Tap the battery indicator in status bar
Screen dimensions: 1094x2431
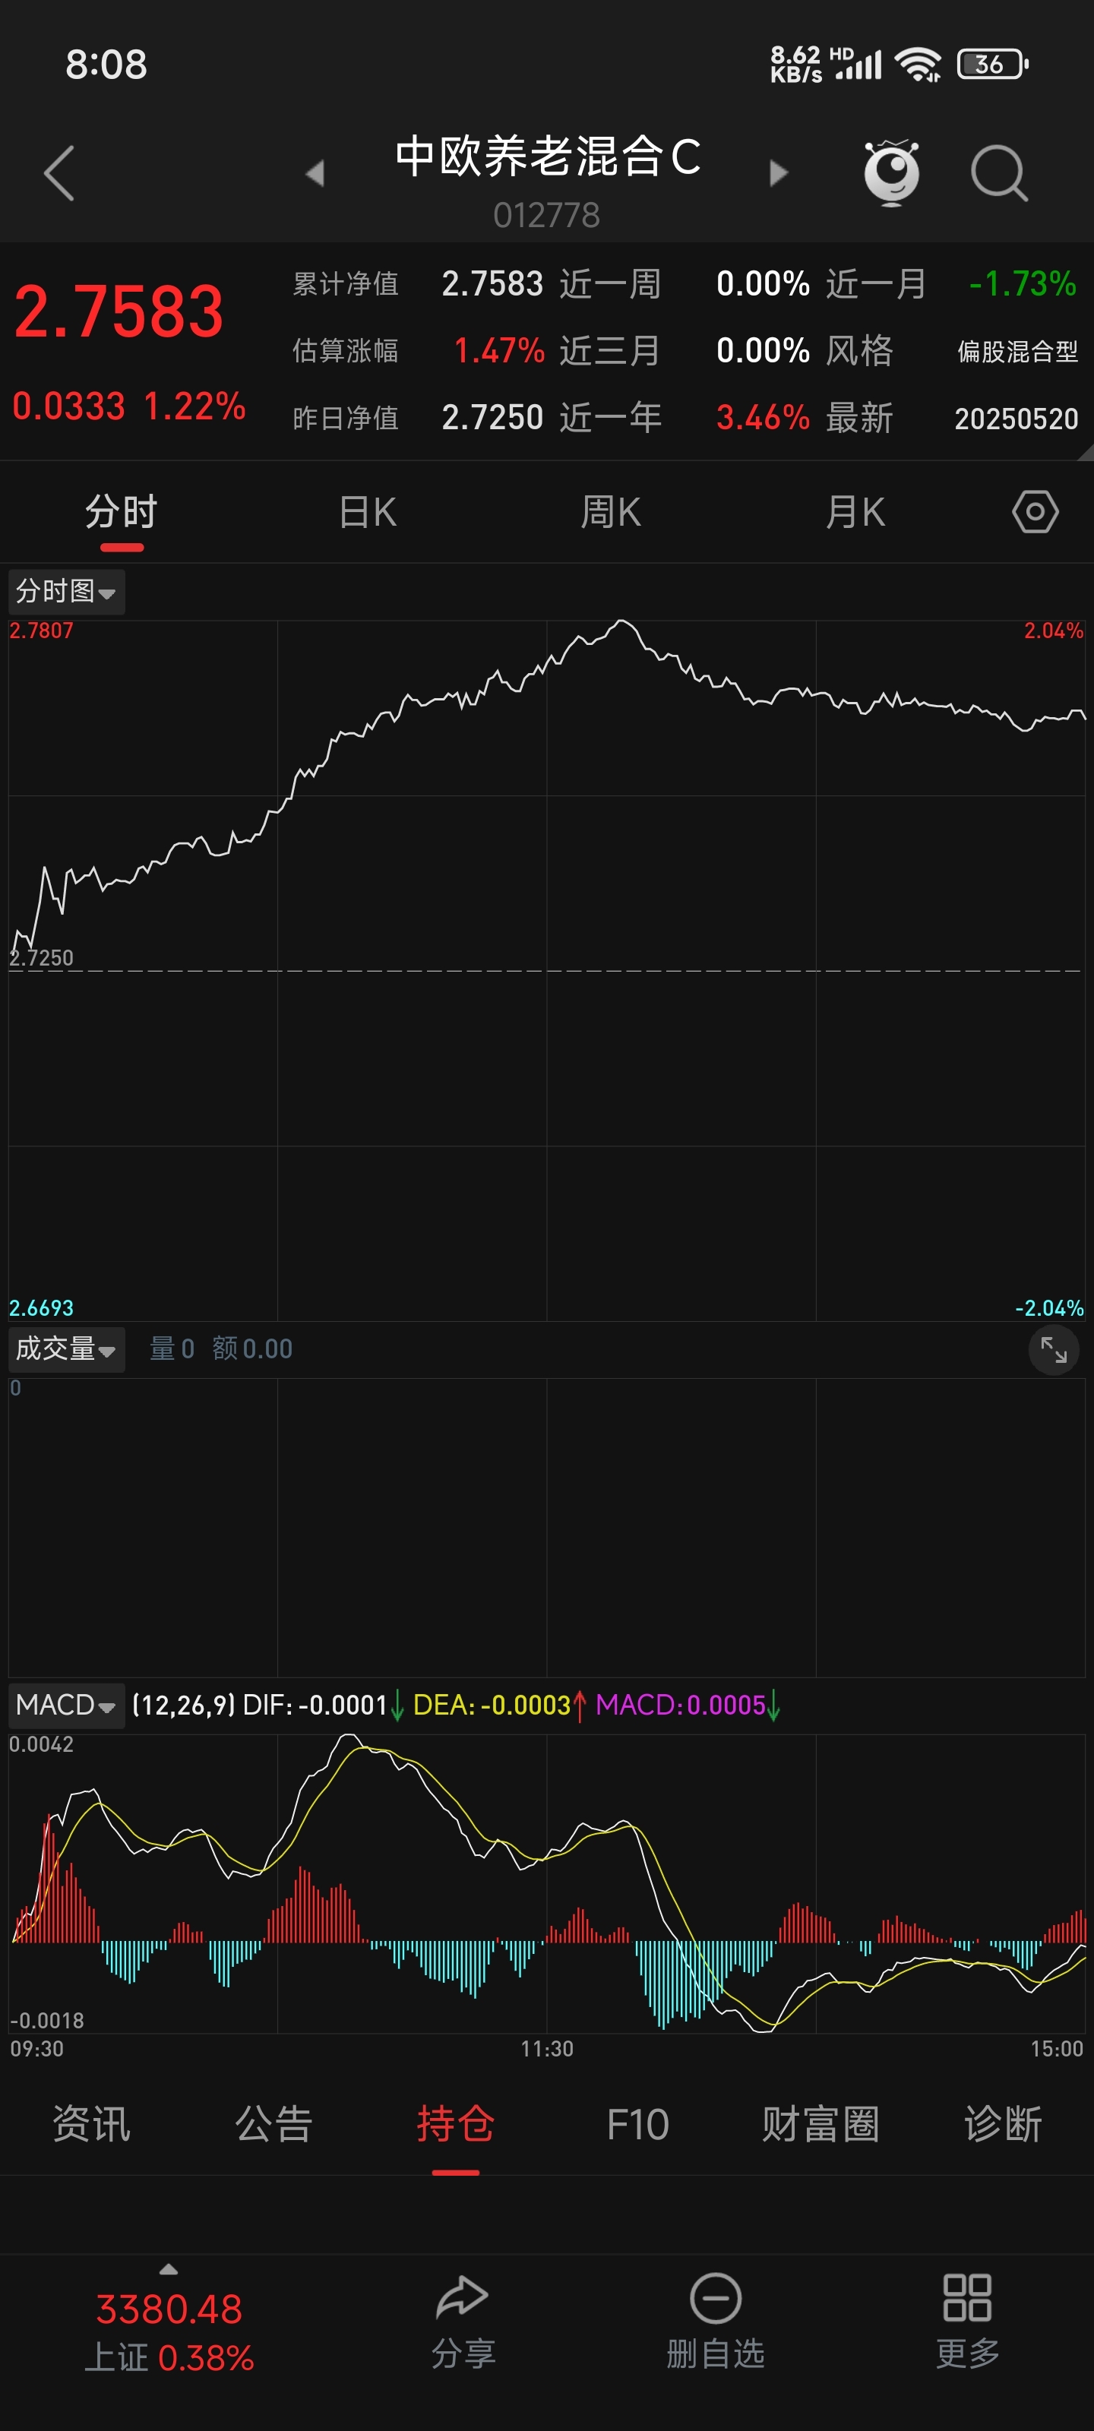[x=993, y=64]
